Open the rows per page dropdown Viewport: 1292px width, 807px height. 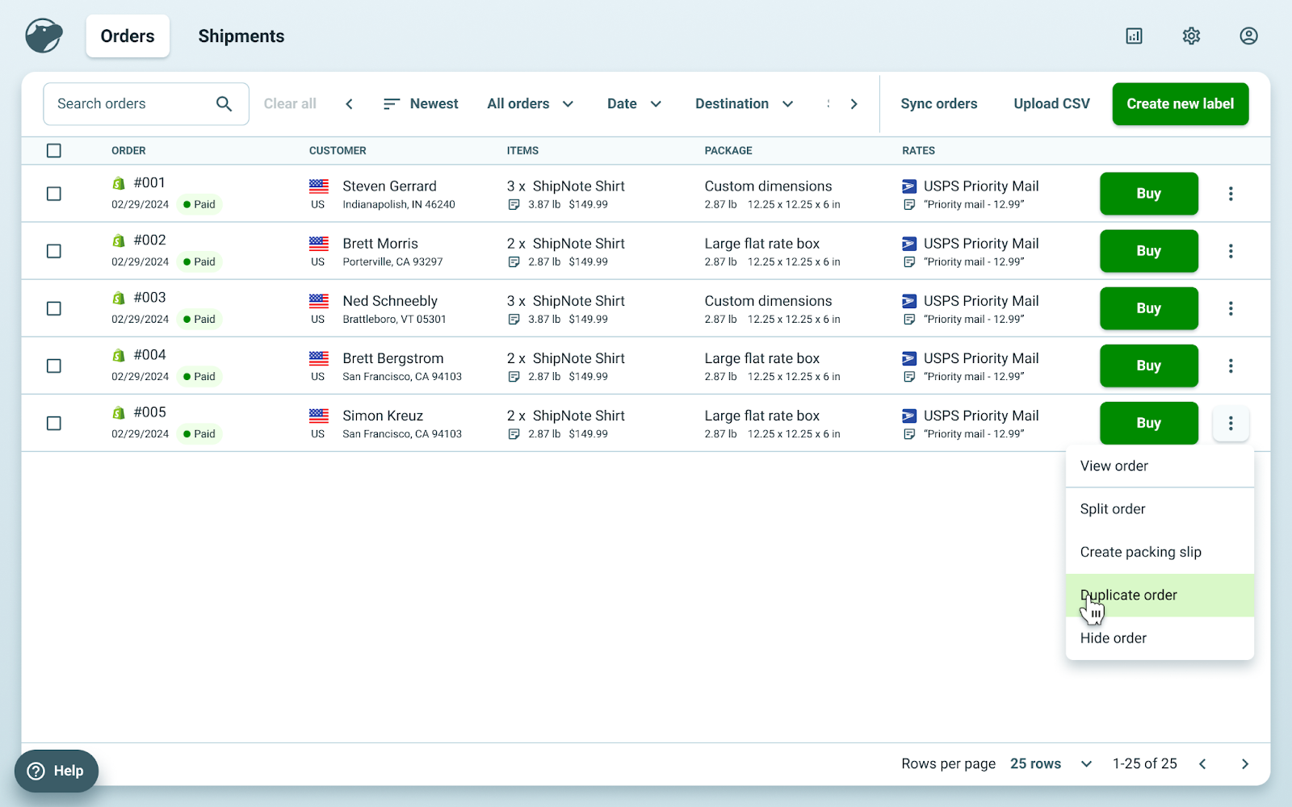click(1051, 764)
